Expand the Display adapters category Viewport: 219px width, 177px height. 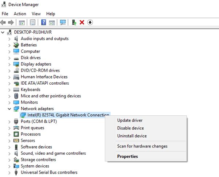click(9, 64)
